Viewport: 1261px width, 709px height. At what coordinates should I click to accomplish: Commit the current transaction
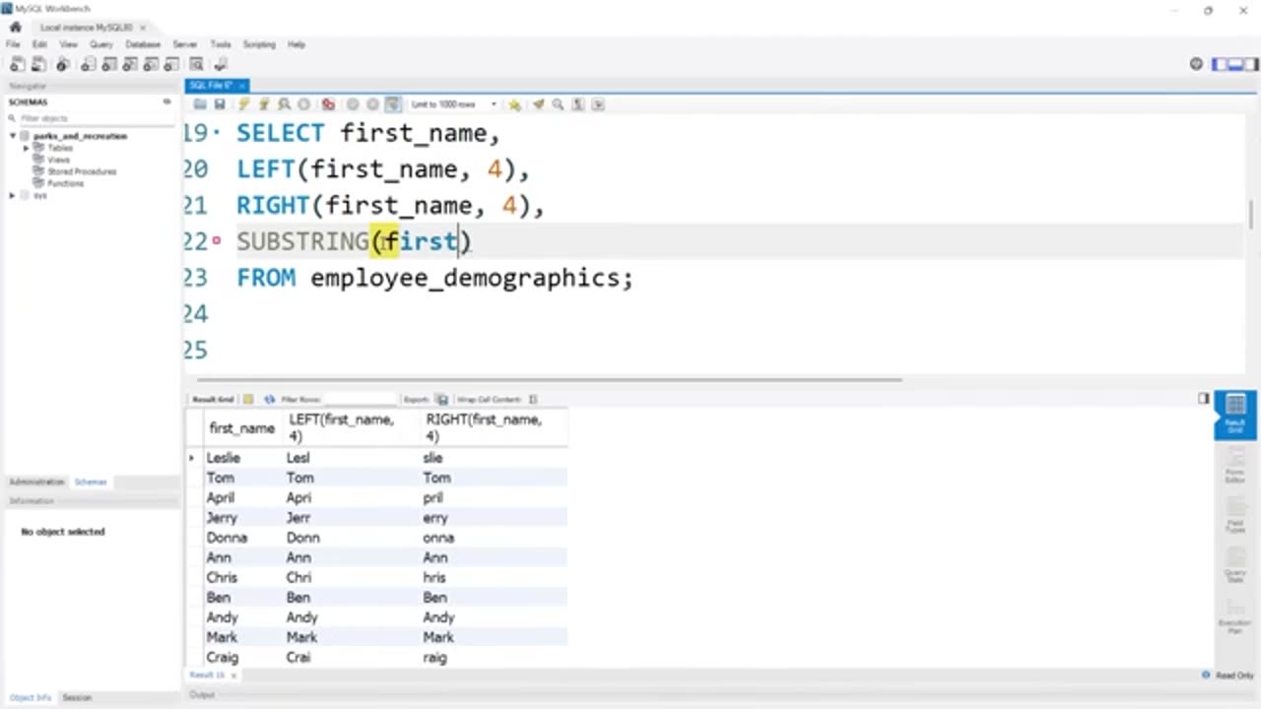click(353, 104)
